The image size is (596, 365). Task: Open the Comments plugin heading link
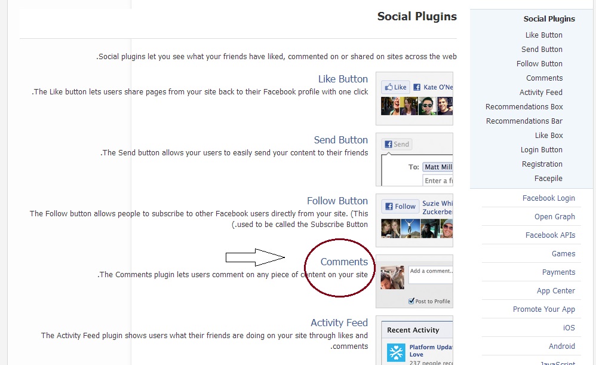(x=344, y=262)
